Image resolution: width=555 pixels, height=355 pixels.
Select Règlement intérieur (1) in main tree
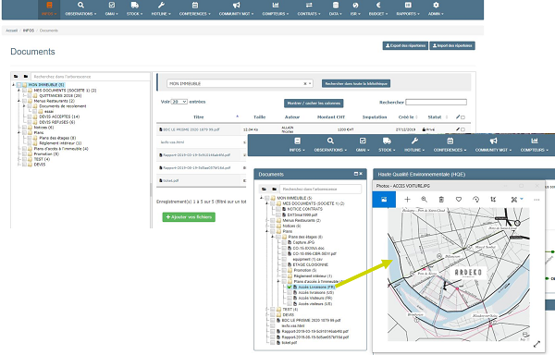[60, 143]
